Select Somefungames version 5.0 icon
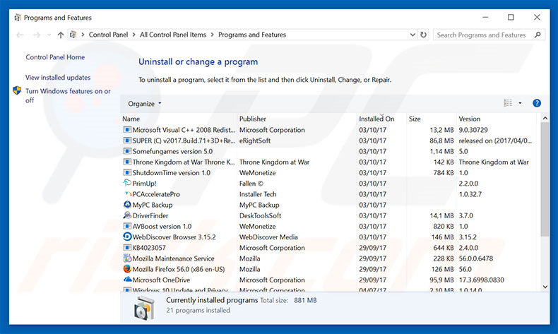Screen dimensions: 558x334 127,151
